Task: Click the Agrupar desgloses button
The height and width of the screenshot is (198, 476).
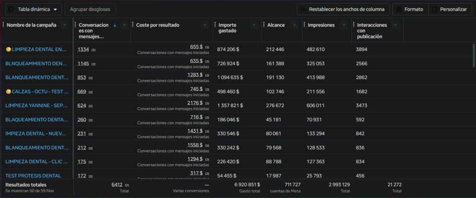Action: [x=90, y=9]
